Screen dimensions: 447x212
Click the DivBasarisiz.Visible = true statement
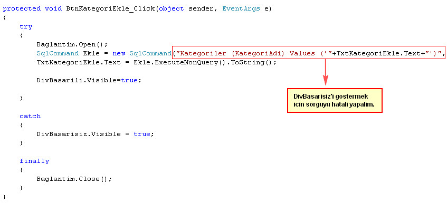coord(94,134)
